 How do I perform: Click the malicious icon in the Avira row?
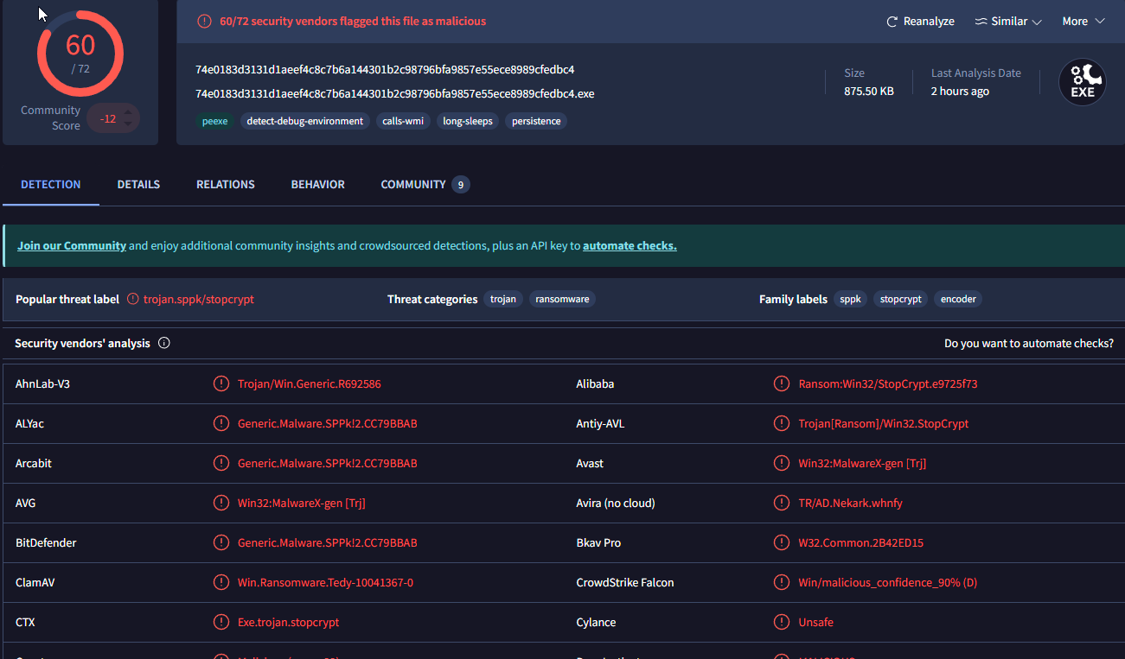point(782,503)
